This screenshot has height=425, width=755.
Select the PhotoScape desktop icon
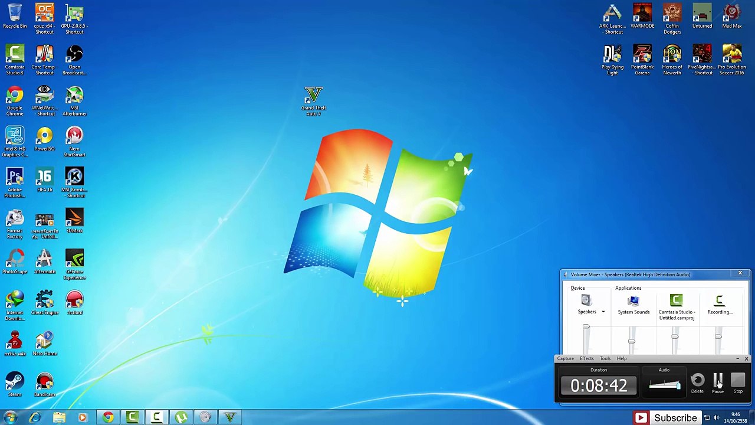[15, 262]
